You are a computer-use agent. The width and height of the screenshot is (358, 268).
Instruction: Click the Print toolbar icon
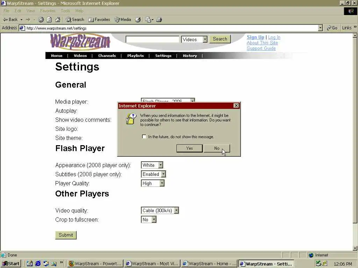(x=159, y=20)
